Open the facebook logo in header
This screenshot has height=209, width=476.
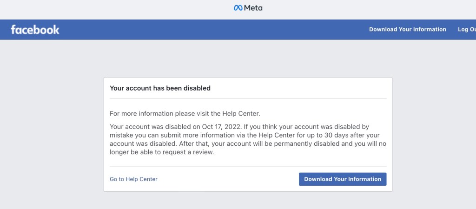click(x=35, y=30)
